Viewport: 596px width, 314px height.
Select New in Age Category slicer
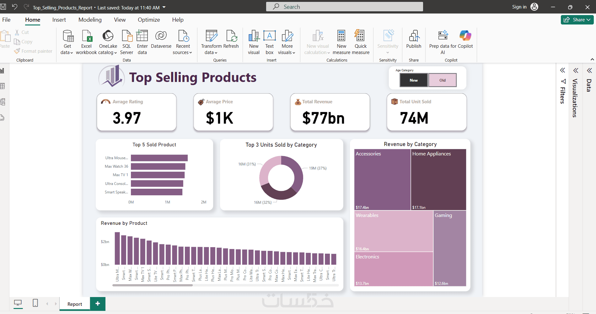click(413, 80)
